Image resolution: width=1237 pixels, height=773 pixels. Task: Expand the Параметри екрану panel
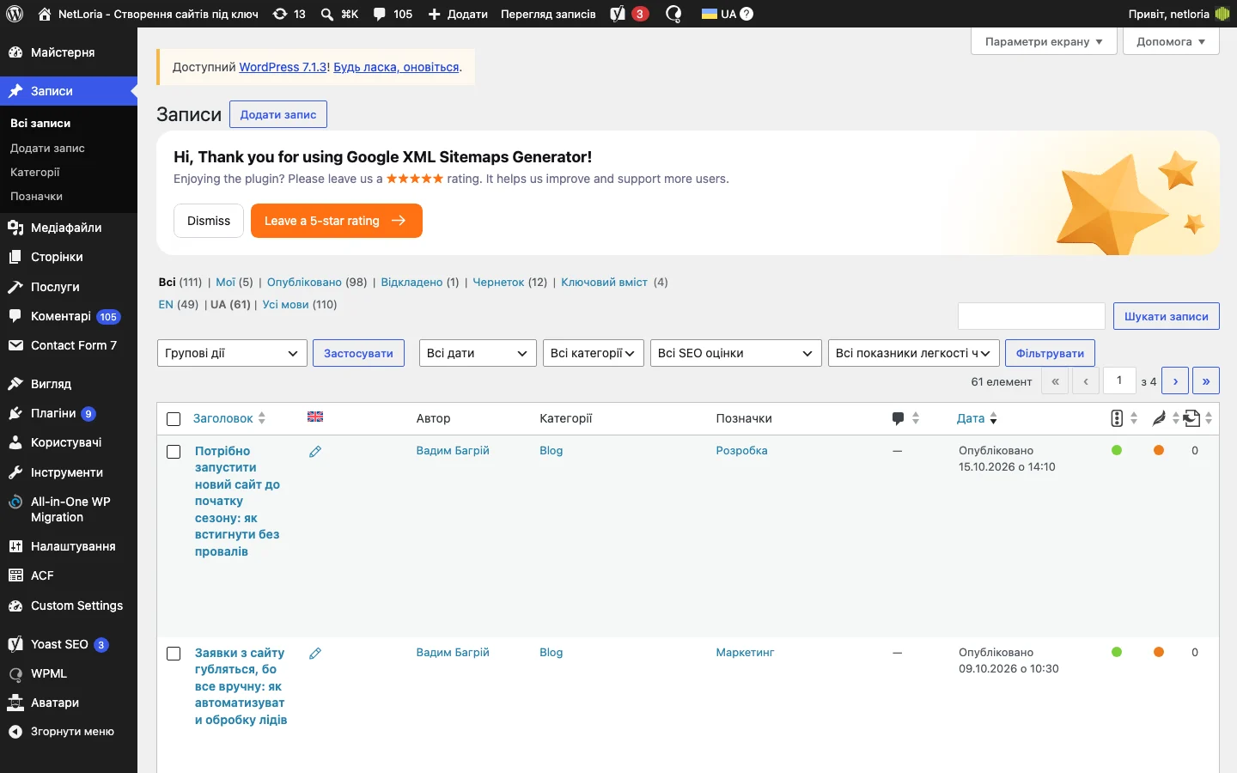click(1044, 41)
